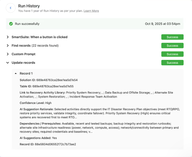Select the Record ID value line

[48, 144]
